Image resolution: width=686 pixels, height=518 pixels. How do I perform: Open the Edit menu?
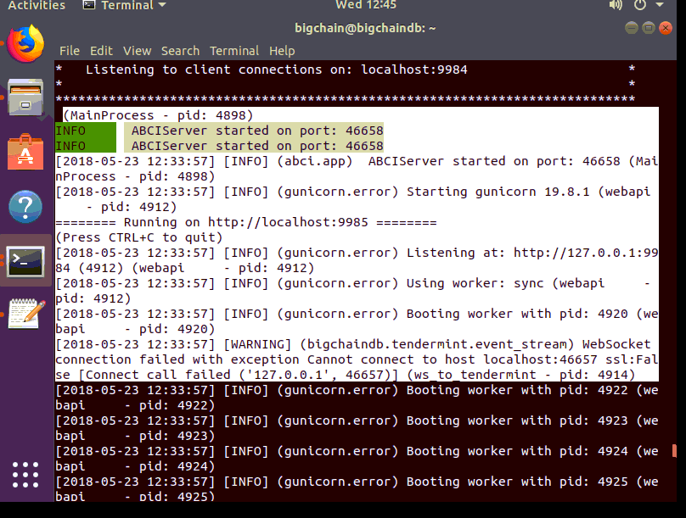pyautogui.click(x=101, y=51)
